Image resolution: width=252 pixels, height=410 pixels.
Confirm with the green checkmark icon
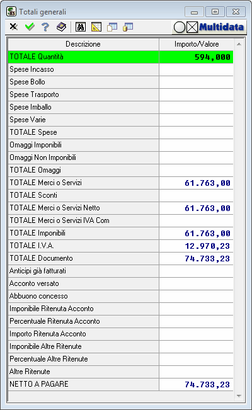pyautogui.click(x=30, y=26)
